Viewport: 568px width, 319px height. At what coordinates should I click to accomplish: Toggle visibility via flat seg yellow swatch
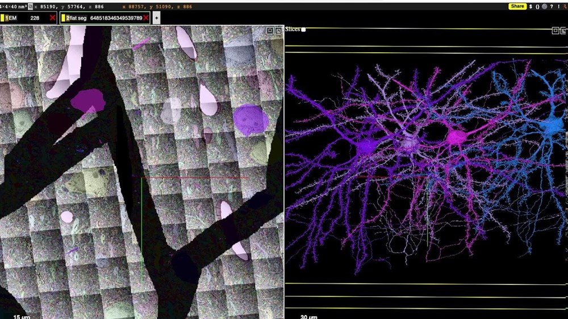[63, 18]
